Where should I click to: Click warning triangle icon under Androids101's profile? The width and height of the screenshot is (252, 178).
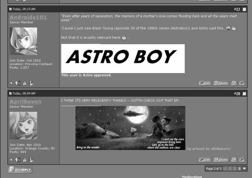(24, 83)
